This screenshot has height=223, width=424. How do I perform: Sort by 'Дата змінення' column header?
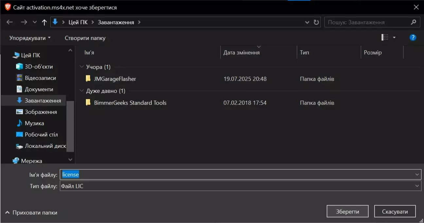click(241, 52)
